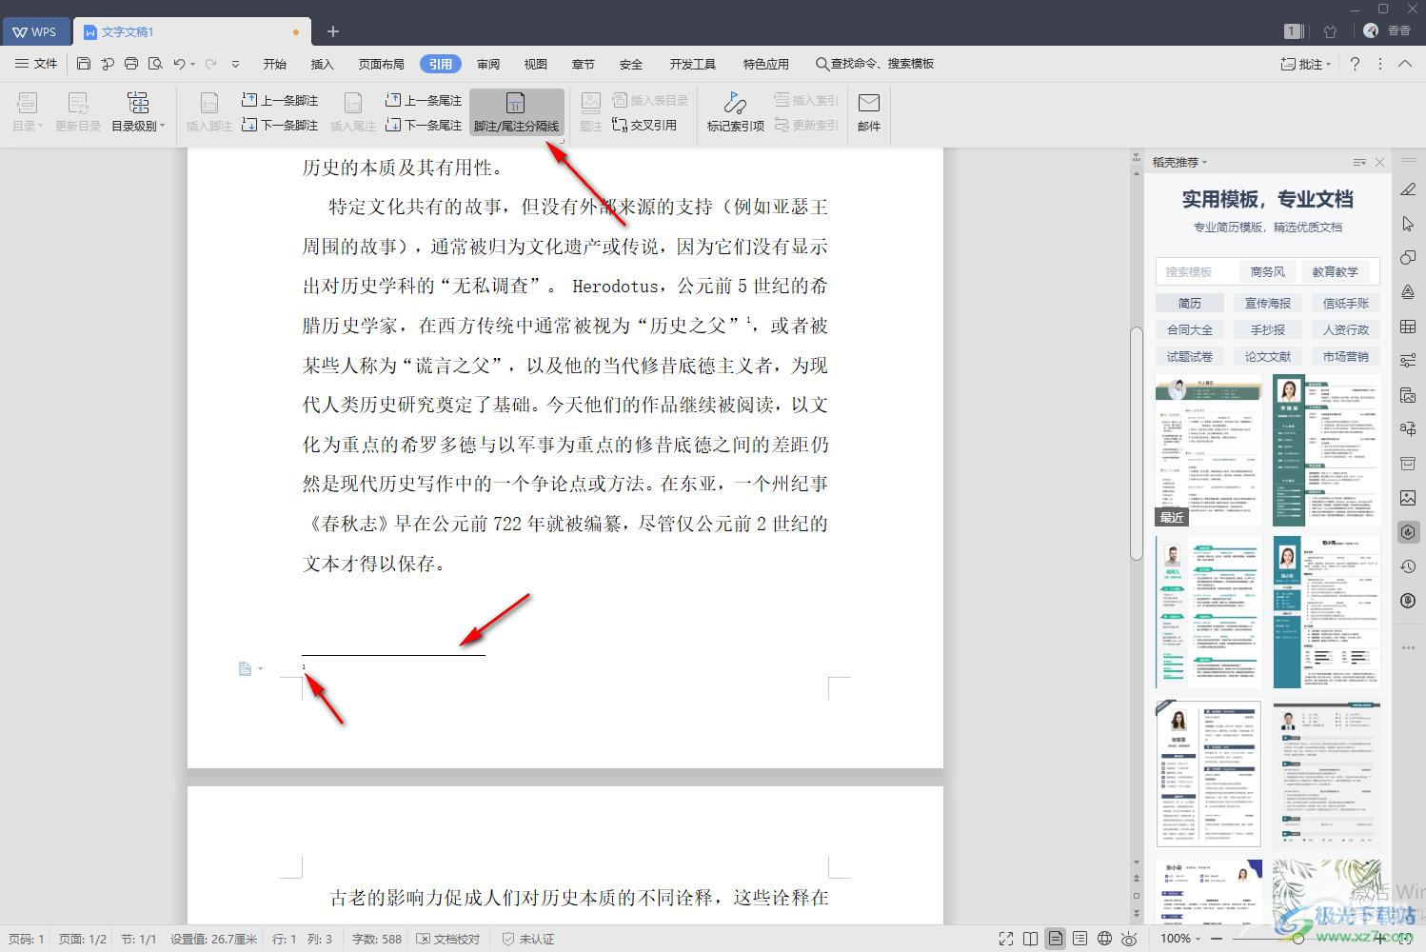Click 插入尾注 insert endnote icon
1426x952 pixels.
(x=352, y=112)
